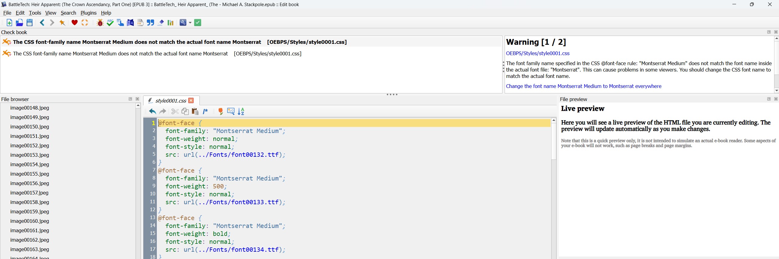Screen dimensions: 779x259
Task: Click the new file icon with green plus
Action: 9,23
